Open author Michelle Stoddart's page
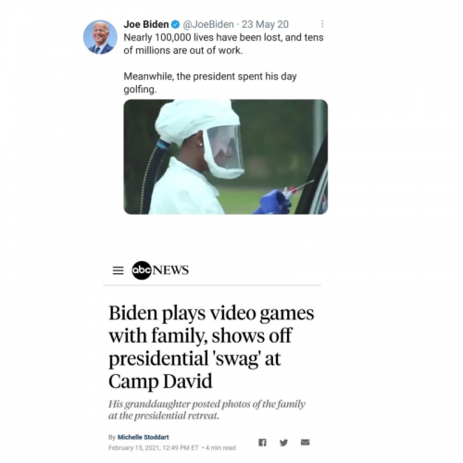The image size is (463, 463). (143, 437)
